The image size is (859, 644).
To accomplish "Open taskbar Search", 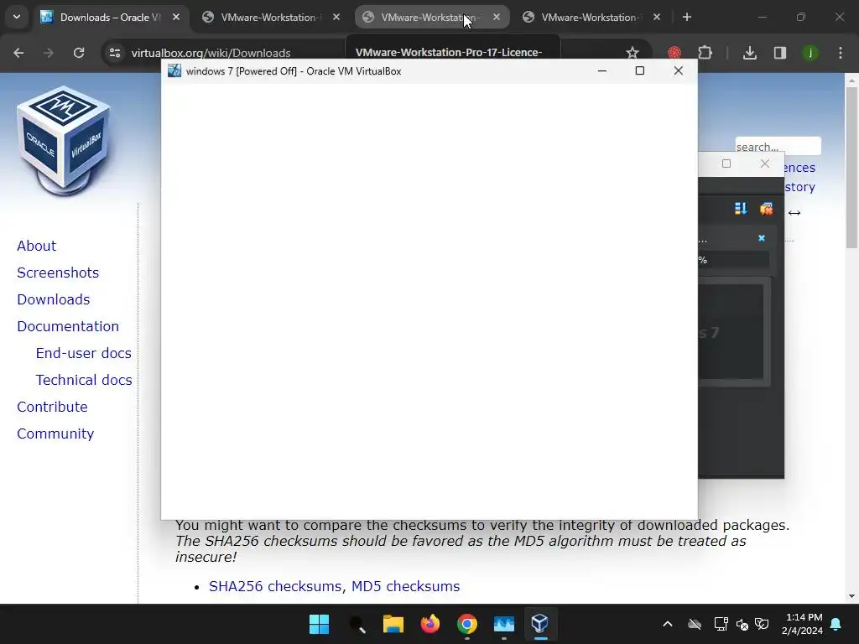I will coord(357,624).
